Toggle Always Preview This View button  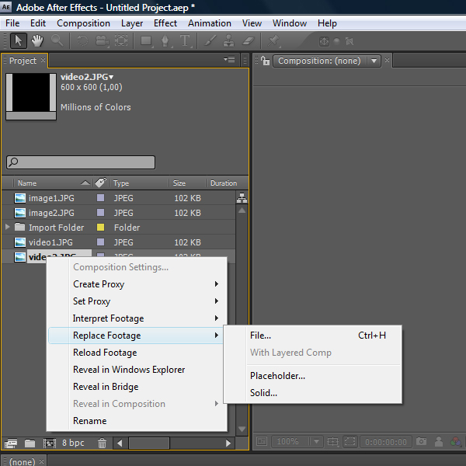click(262, 441)
